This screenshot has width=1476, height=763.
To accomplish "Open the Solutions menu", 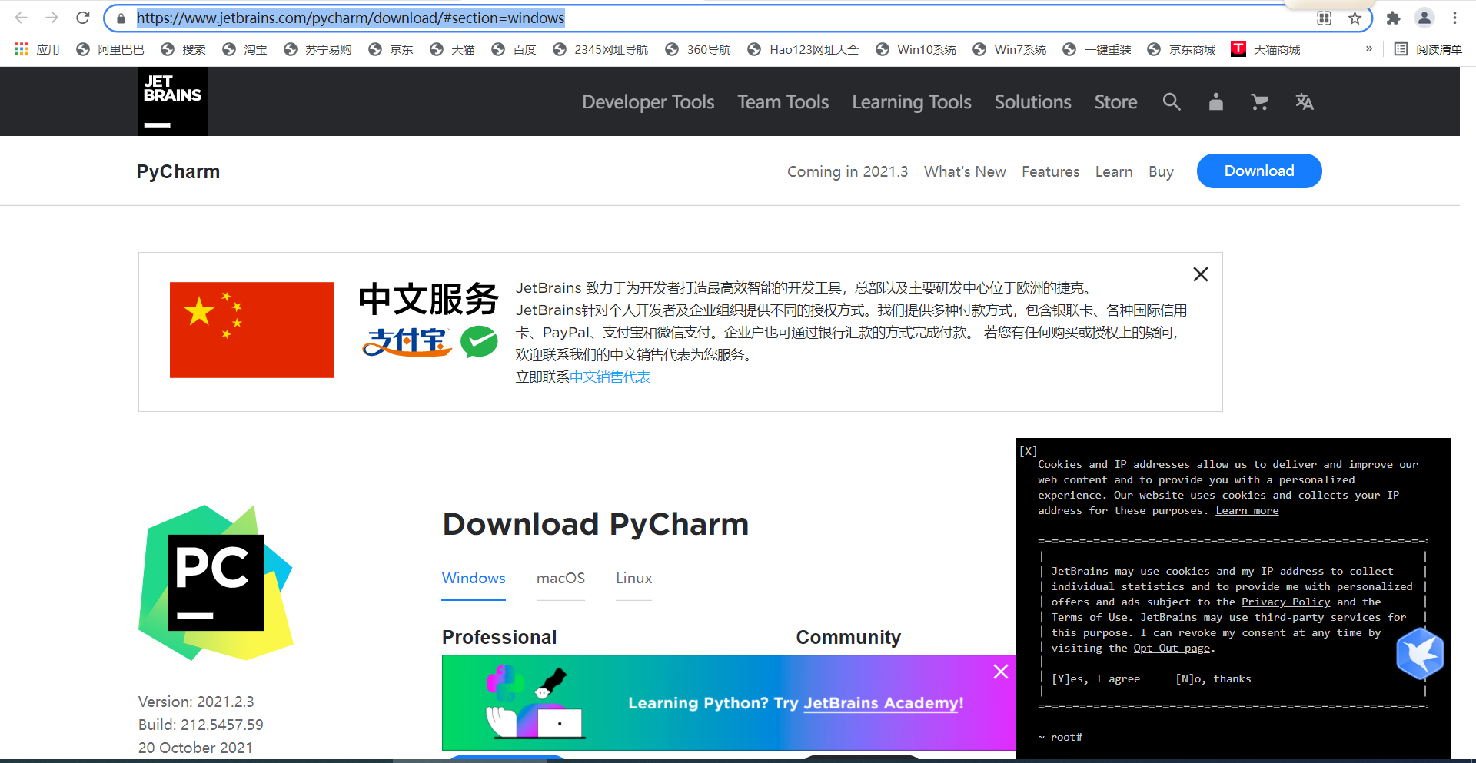I will 1032,102.
